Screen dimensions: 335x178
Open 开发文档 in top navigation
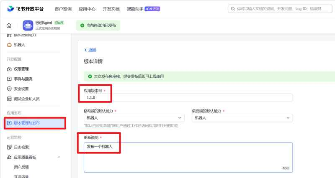111,9
